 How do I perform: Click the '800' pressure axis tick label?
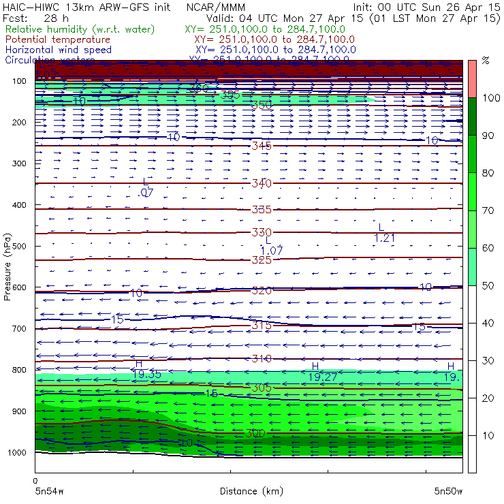(19, 370)
